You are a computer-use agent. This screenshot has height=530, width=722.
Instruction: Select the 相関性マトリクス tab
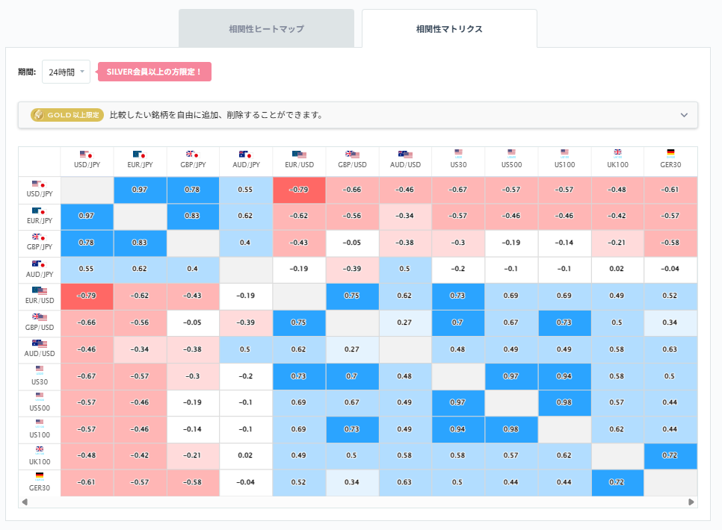point(449,28)
